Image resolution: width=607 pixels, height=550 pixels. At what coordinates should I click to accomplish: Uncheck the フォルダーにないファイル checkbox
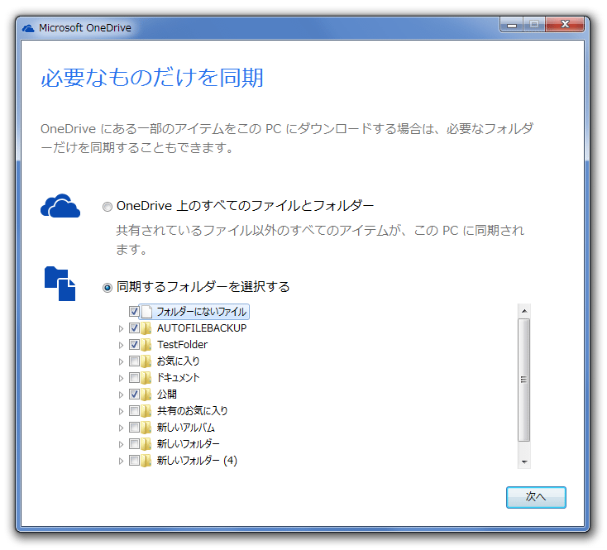[x=134, y=311]
